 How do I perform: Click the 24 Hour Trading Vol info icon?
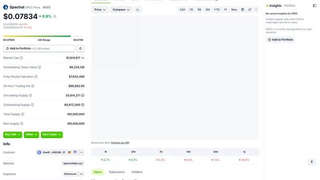(x=33, y=86)
